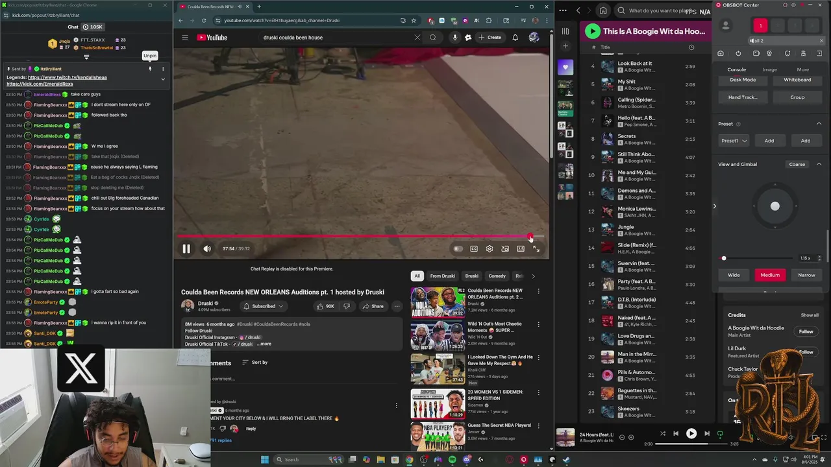The image size is (831, 467).
Task: Dislike the Druski video
Action: (x=347, y=306)
